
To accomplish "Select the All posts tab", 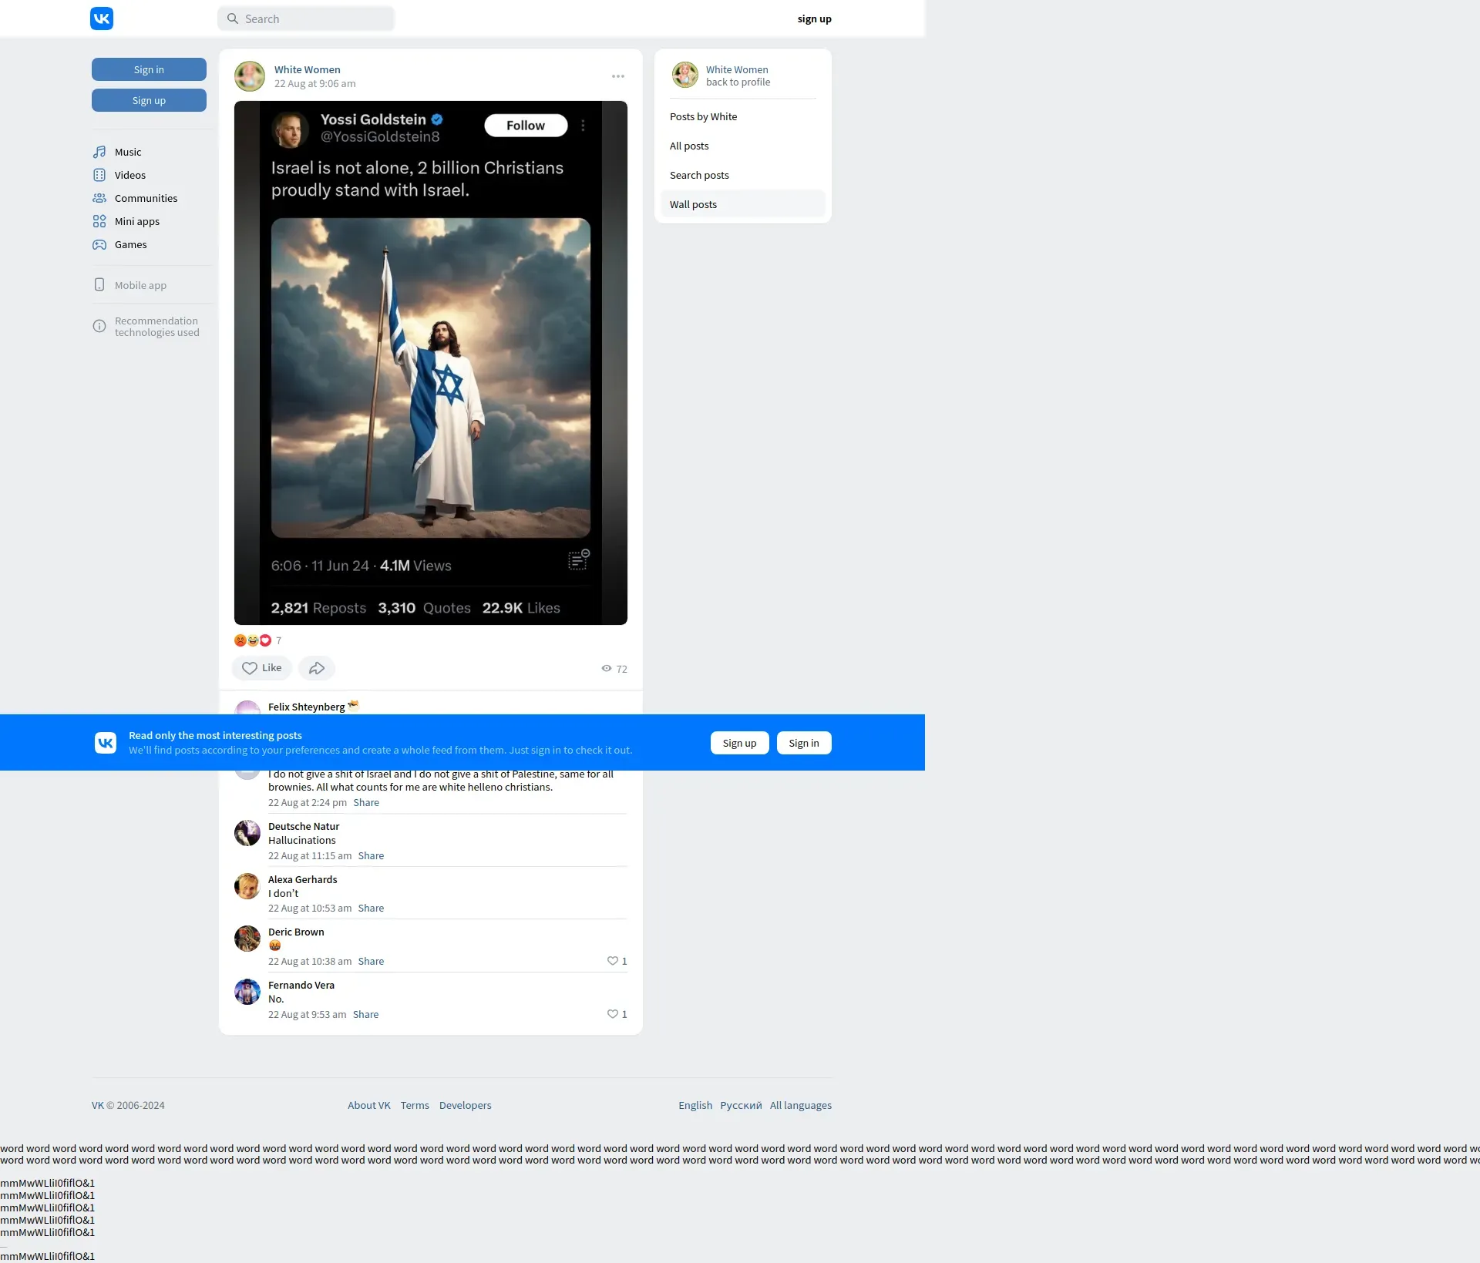I will point(689,146).
